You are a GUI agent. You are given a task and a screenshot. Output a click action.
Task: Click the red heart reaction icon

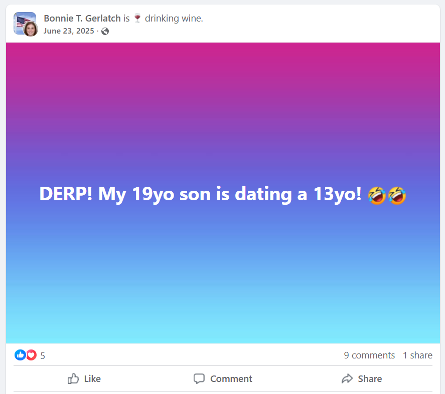point(32,355)
